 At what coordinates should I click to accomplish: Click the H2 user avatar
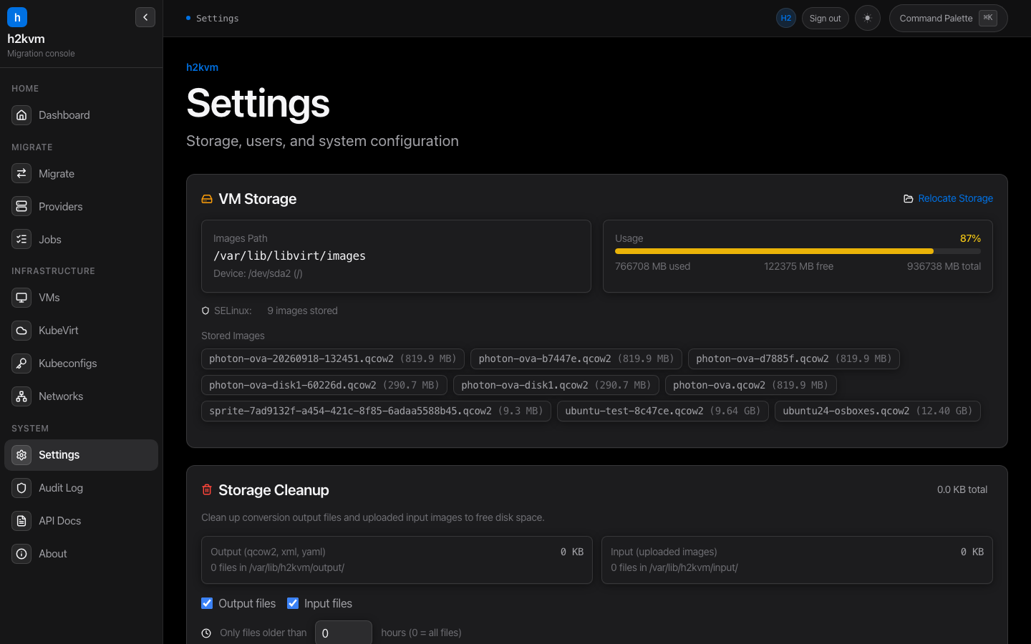coord(786,19)
